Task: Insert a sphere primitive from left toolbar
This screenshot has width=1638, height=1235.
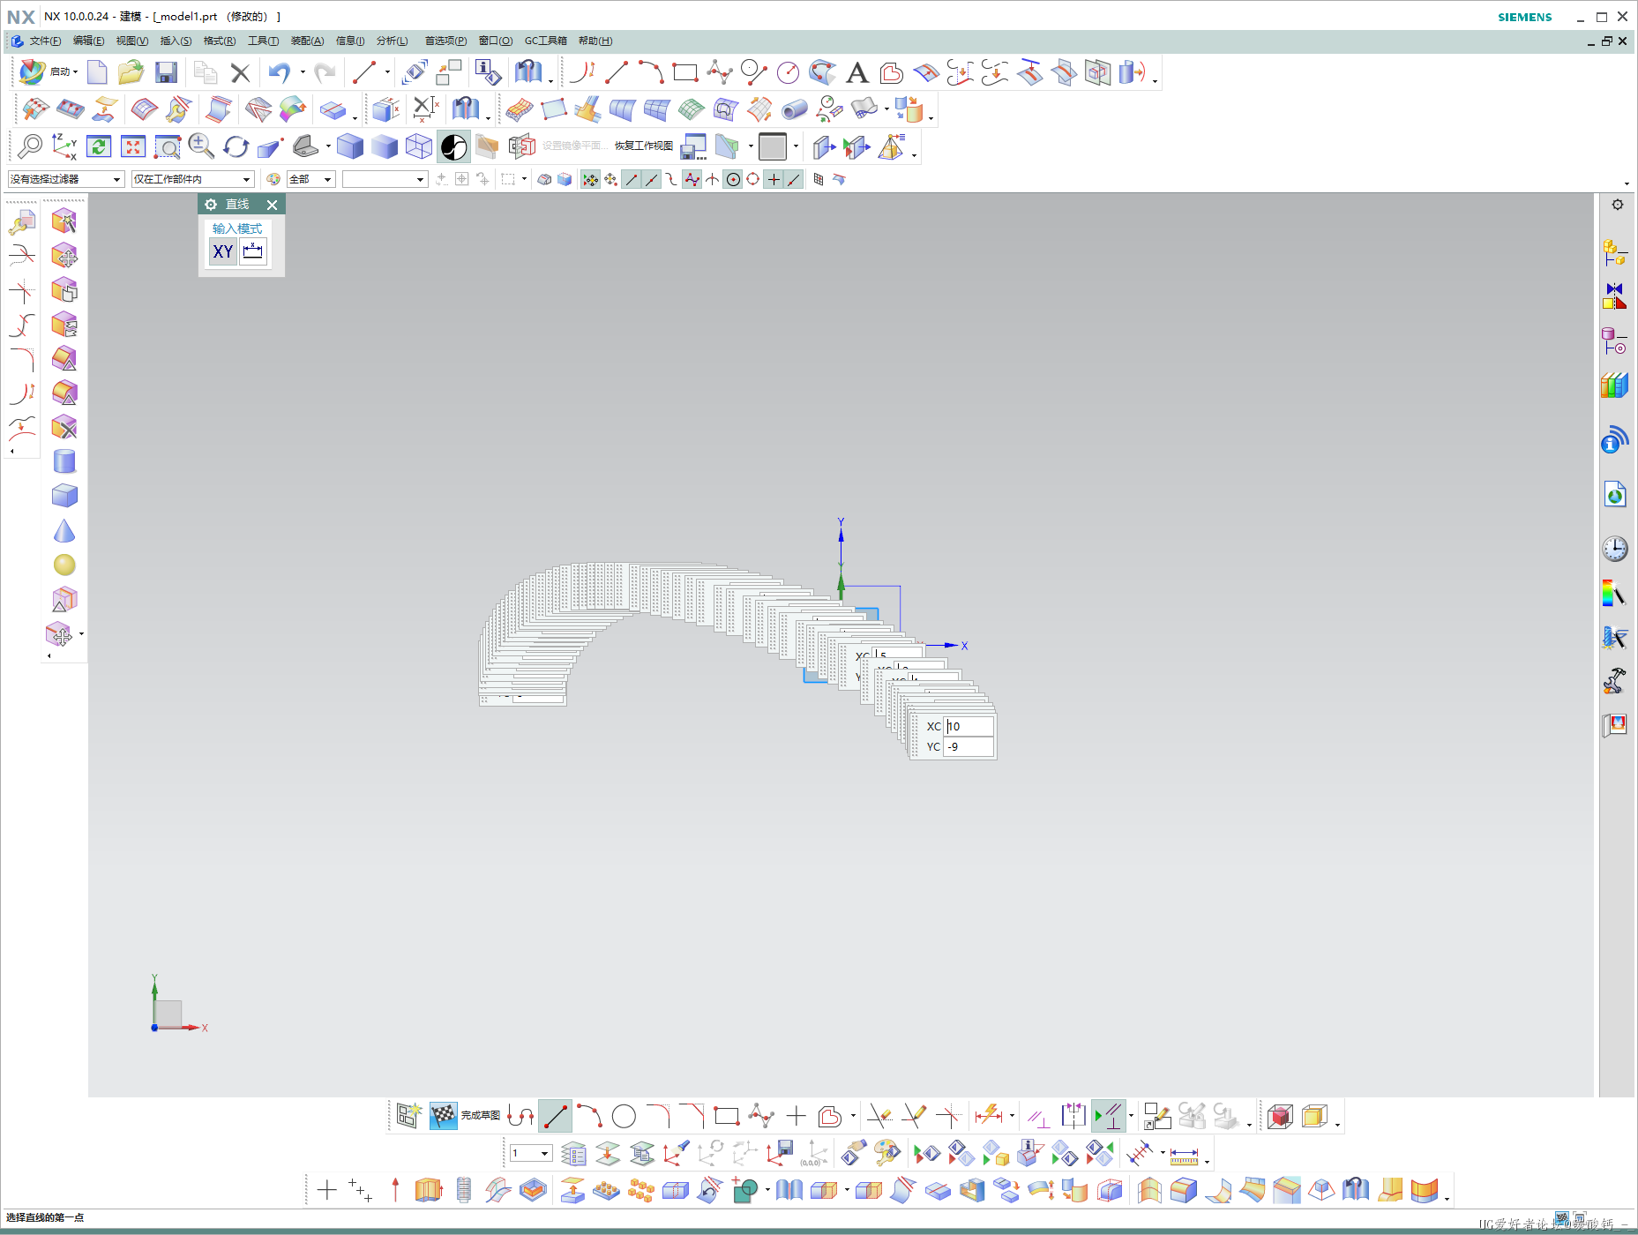Action: click(x=64, y=565)
